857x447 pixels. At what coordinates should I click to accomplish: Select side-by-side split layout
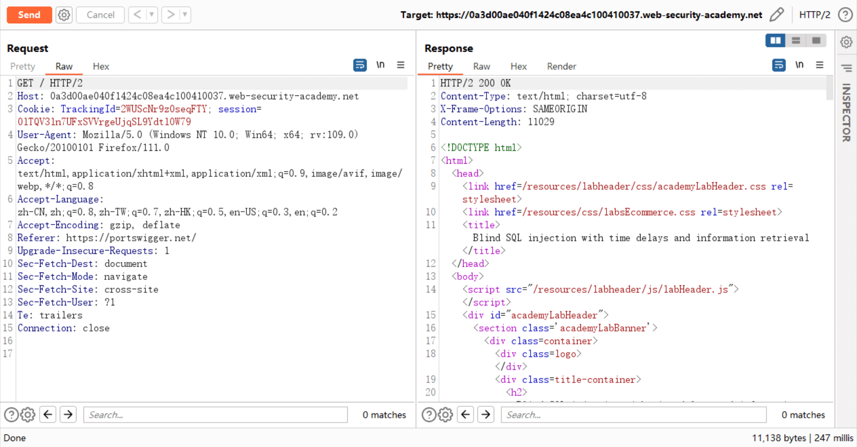pos(775,41)
